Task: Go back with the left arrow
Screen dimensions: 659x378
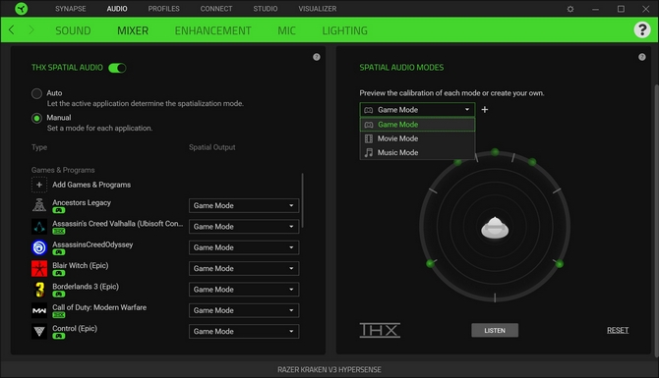Action: 12,30
